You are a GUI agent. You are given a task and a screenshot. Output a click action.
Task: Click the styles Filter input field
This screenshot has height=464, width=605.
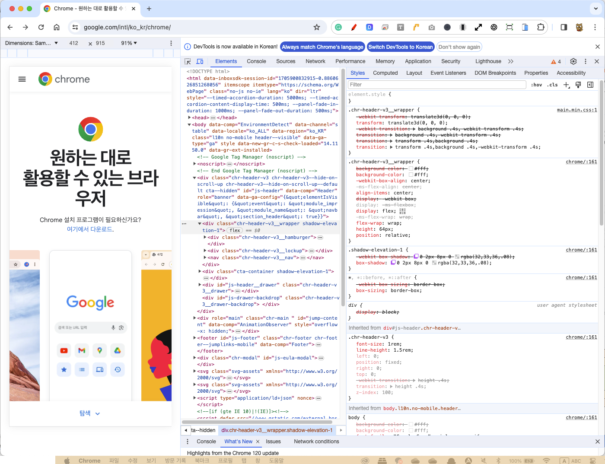point(437,85)
